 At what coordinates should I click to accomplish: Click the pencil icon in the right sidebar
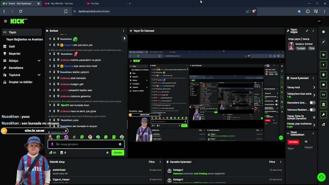click(x=323, y=42)
